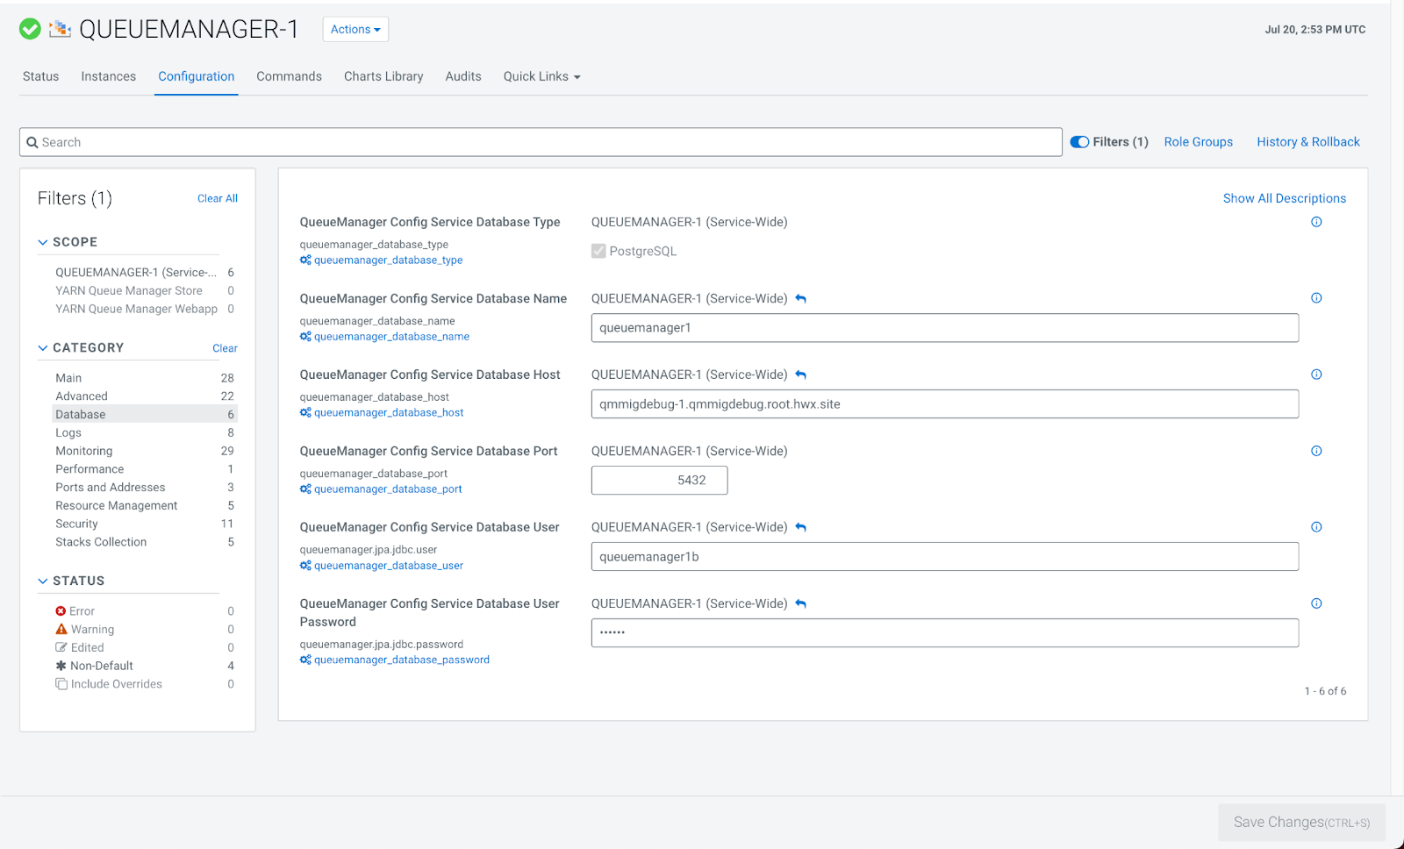Click Show All Descriptions link
The image size is (1404, 849).
(x=1284, y=198)
